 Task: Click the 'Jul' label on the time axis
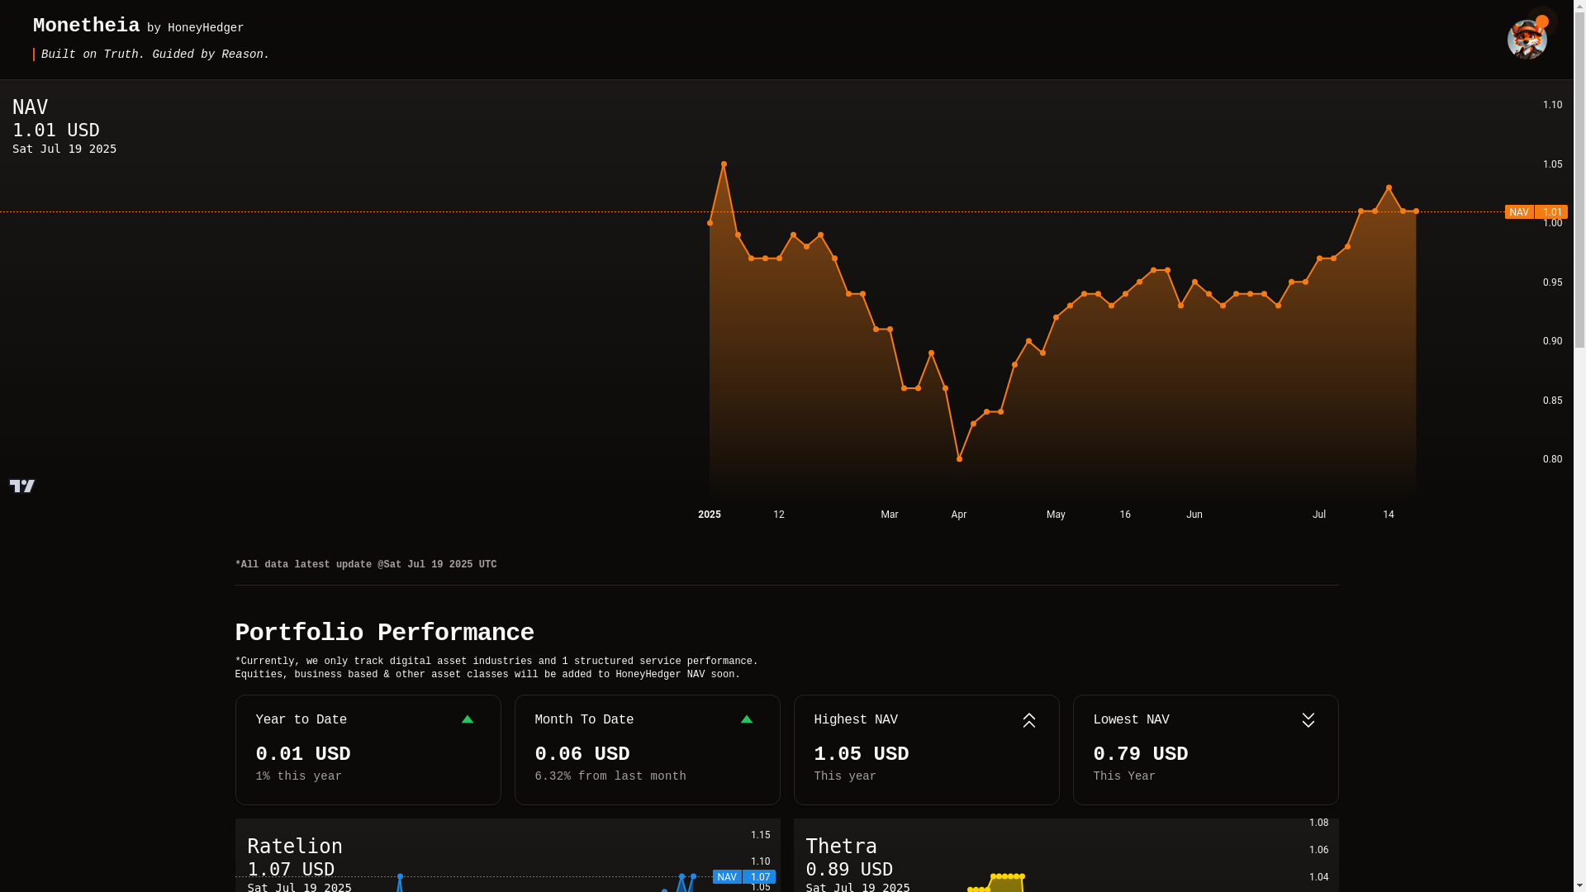click(1319, 515)
